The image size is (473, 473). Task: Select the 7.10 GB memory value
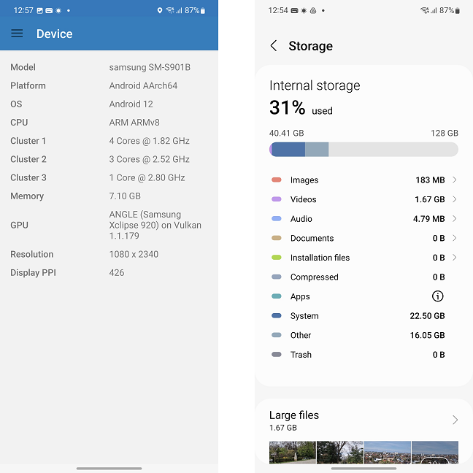point(125,196)
